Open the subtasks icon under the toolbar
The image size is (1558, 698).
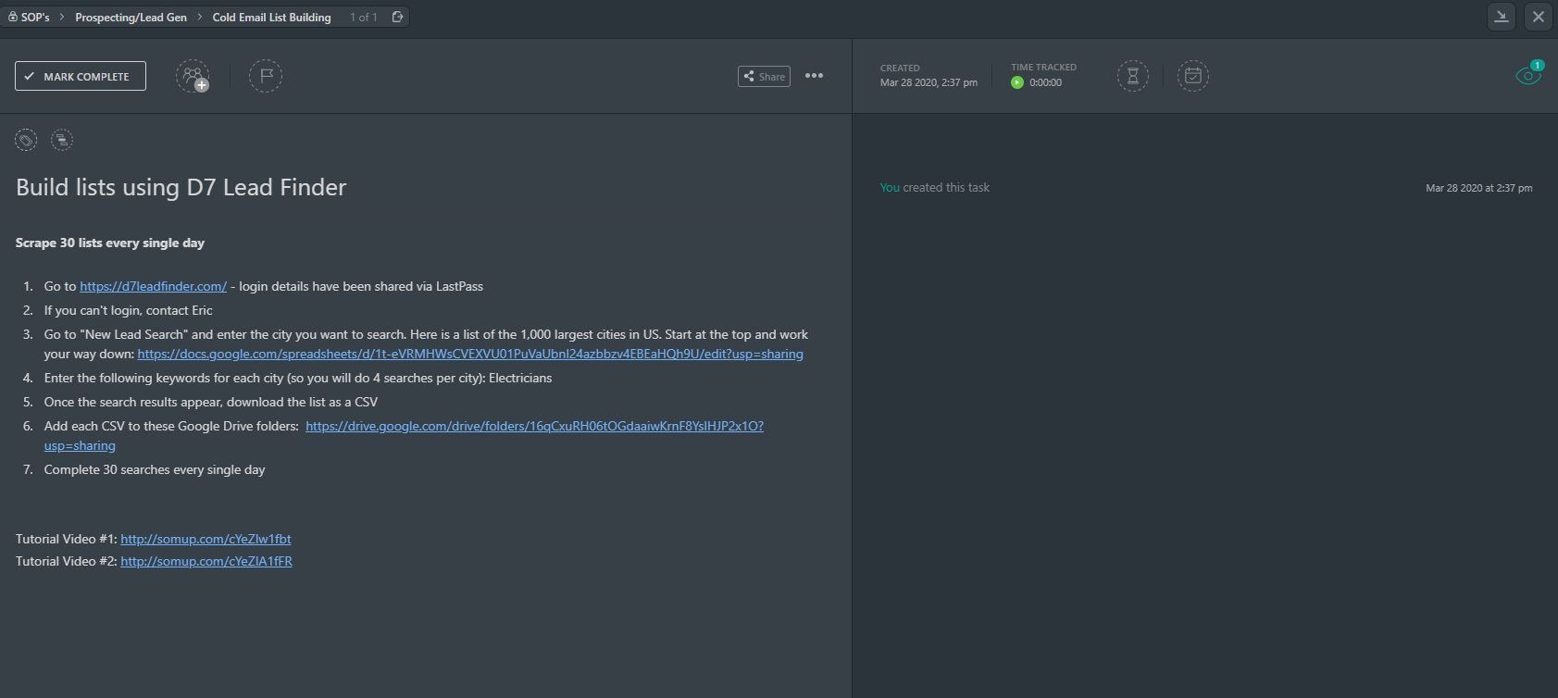pyautogui.click(x=61, y=140)
